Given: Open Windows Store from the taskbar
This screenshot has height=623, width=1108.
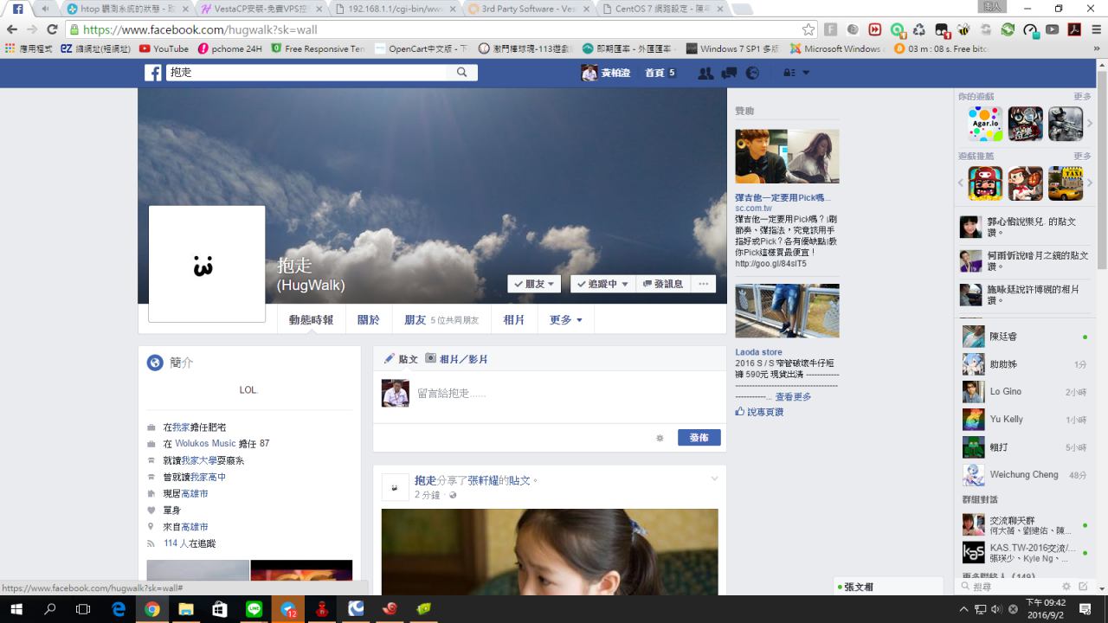Looking at the screenshot, I should 220,609.
